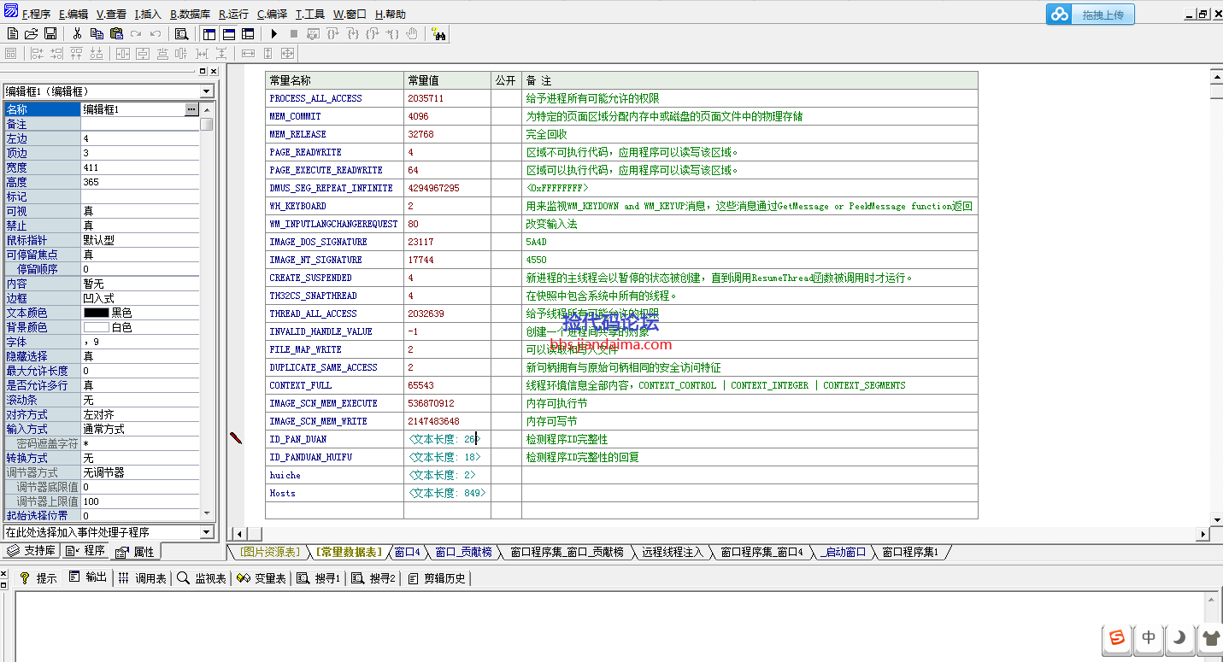Select the PROCESS_ALL_ACCESS constant name cell
1223x662 pixels.
[x=334, y=98]
